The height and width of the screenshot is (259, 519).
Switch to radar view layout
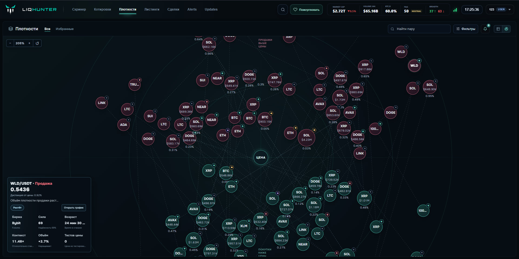[x=506, y=29]
